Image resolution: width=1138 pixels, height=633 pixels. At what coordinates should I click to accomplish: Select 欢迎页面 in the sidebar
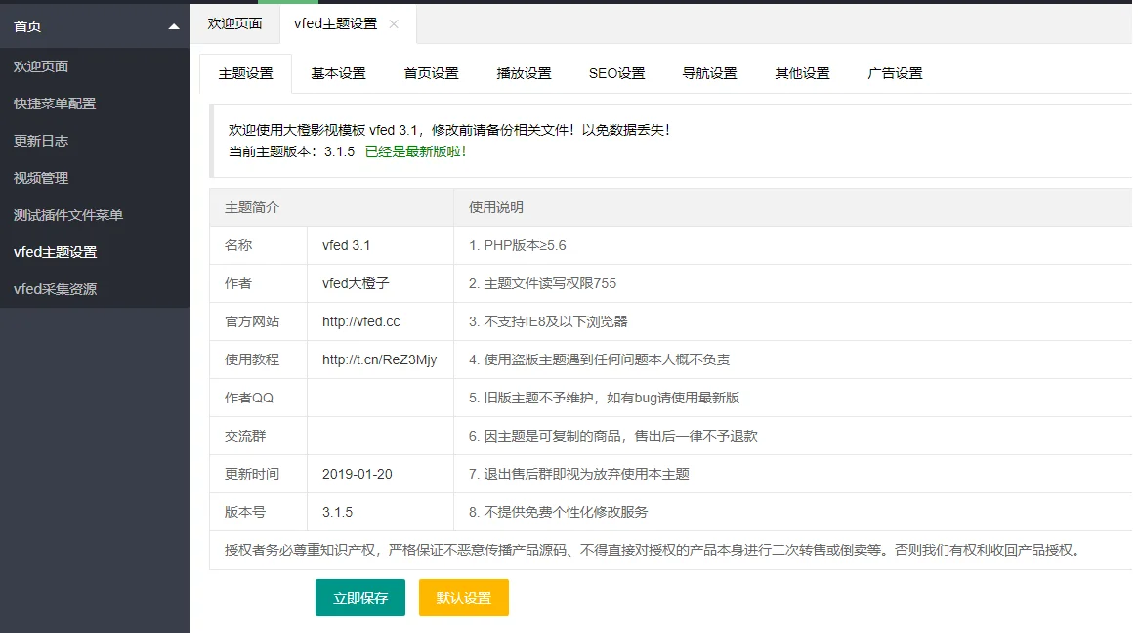tap(95, 66)
